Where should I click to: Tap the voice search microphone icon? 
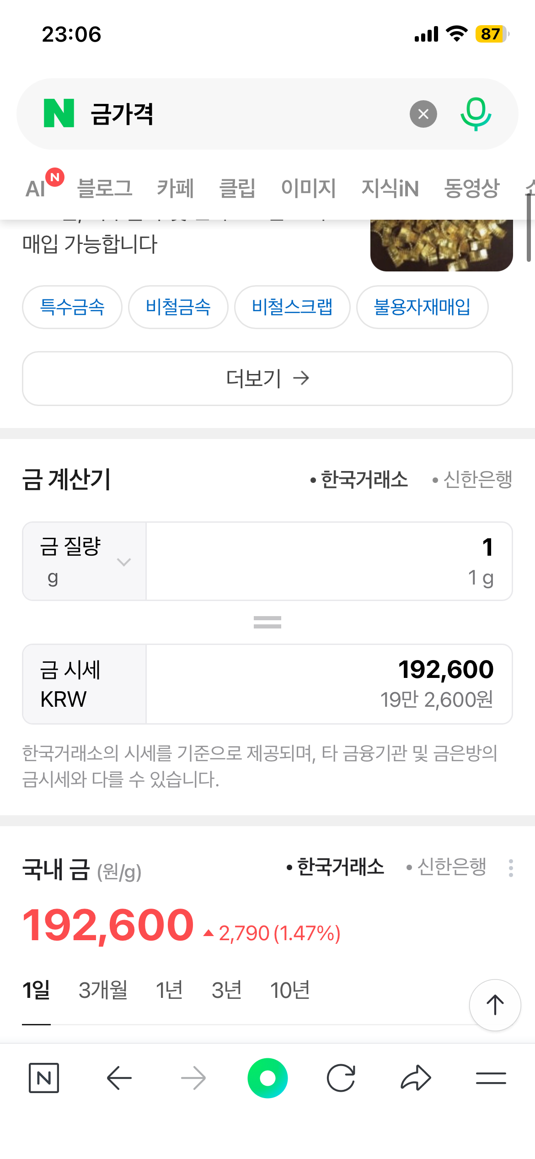[476, 114]
